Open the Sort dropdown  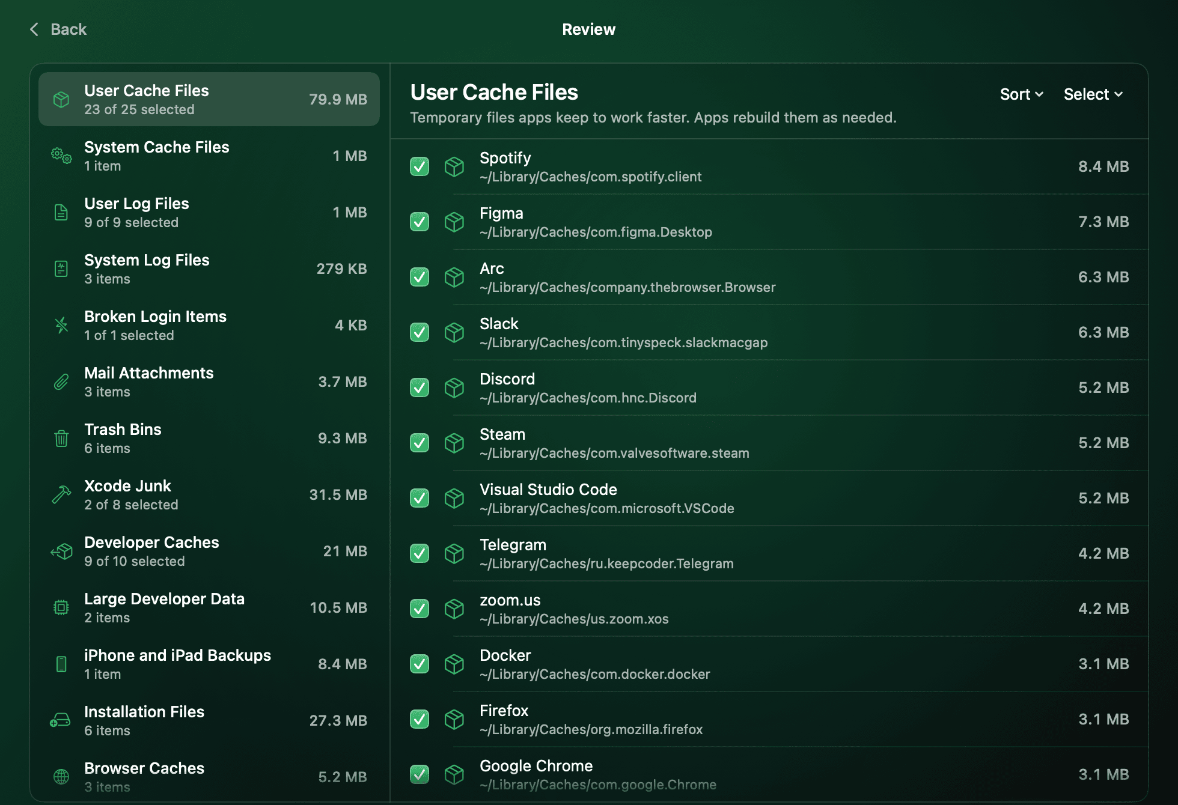pos(1022,94)
